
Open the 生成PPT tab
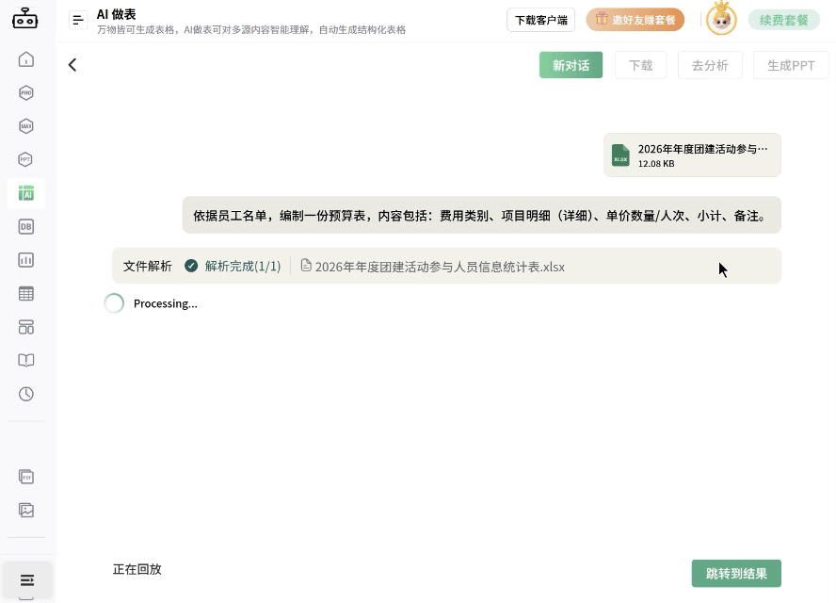[790, 64]
